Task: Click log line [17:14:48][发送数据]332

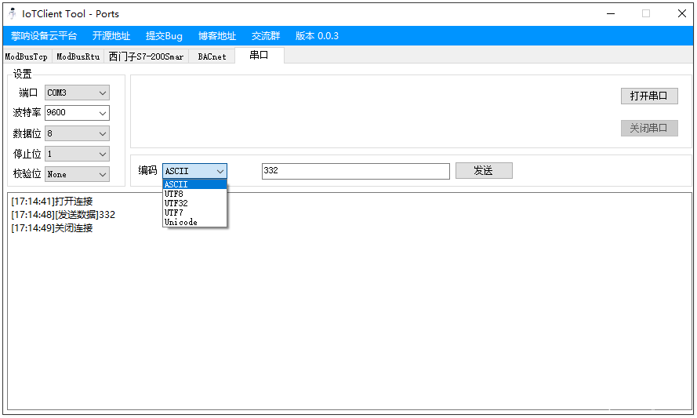Action: [64, 215]
